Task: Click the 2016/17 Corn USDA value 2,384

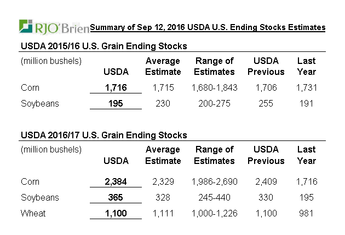Action: 116,181
